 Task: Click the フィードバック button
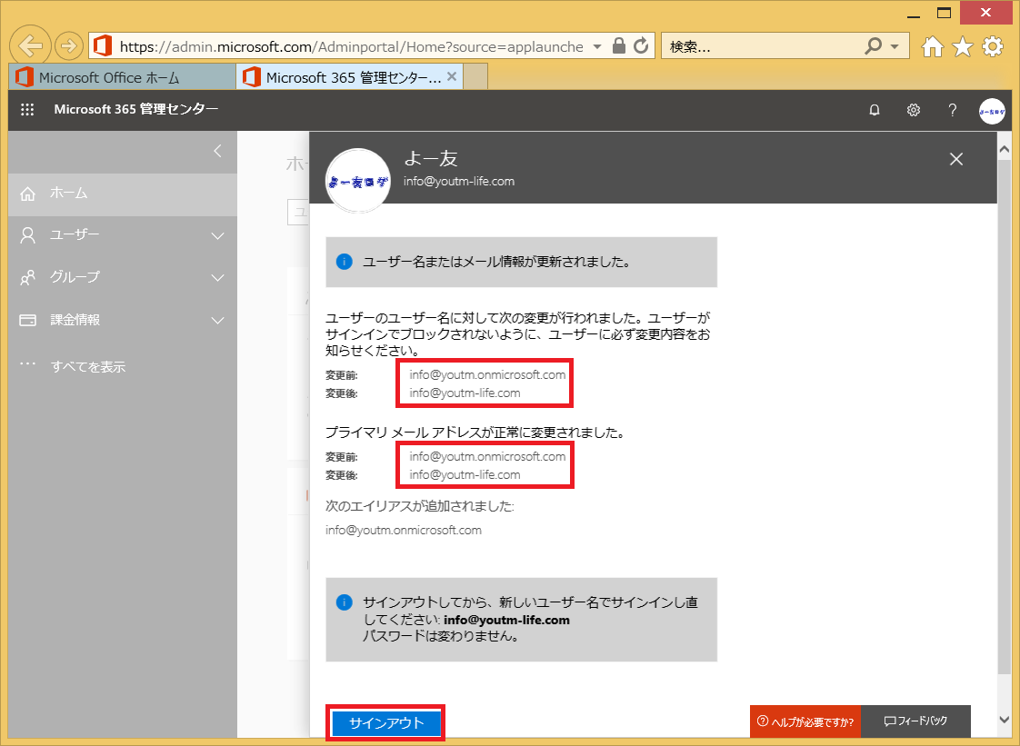pyautogui.click(x=915, y=721)
